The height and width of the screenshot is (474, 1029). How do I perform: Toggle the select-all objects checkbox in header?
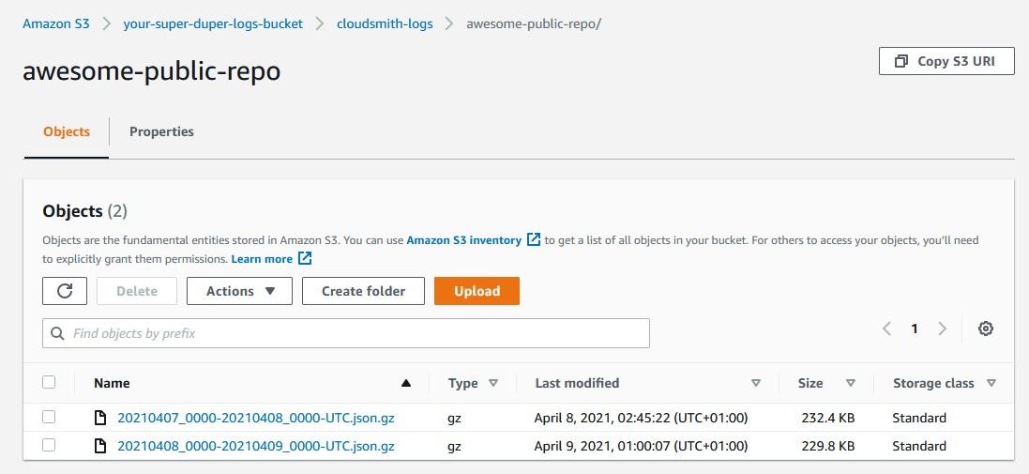49,382
